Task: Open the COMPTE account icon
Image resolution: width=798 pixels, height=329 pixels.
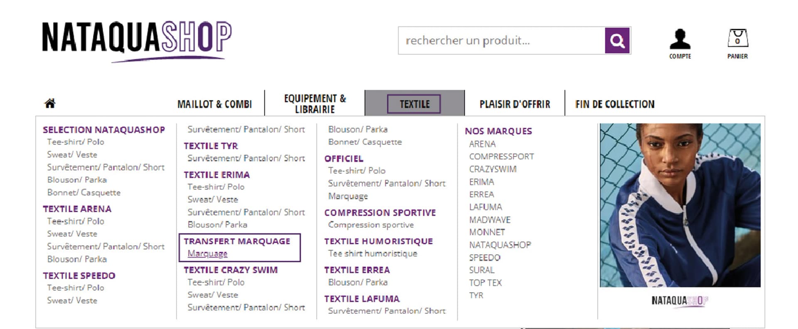Action: (x=680, y=41)
